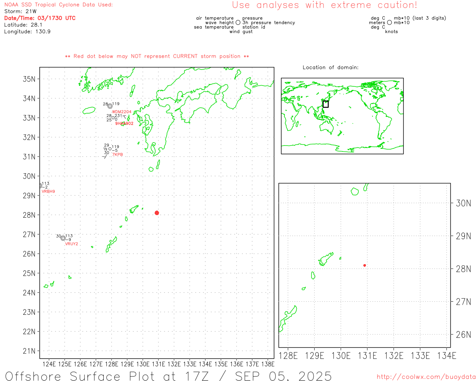Viewport: 476px width, 381px height.
Task: Click the station circle marker above WDM2204
Action: [110, 106]
